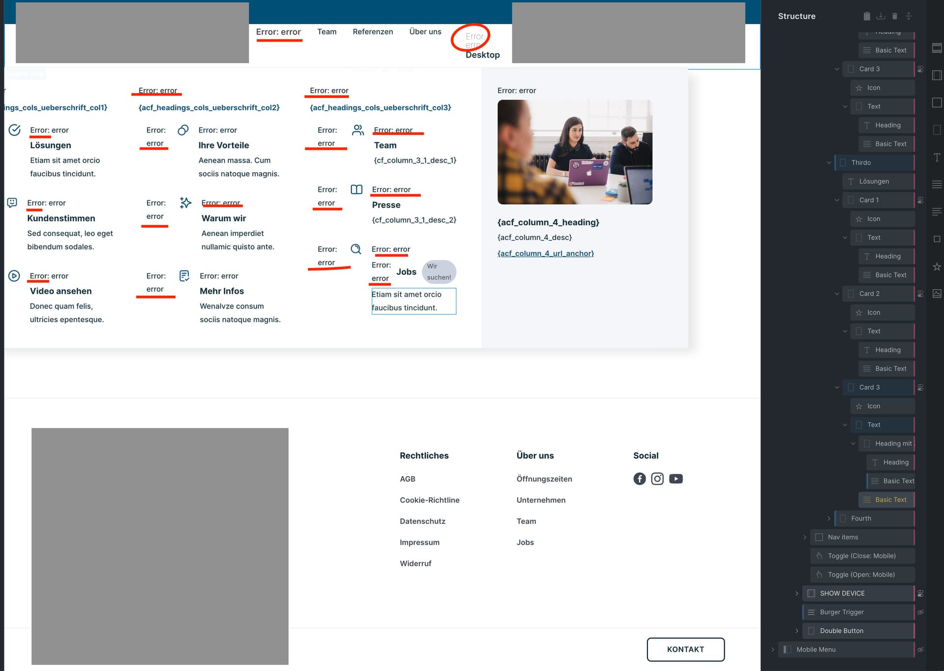This screenshot has width=944, height=671.
Task: Open the Facebook social icon in footer
Action: (x=640, y=479)
